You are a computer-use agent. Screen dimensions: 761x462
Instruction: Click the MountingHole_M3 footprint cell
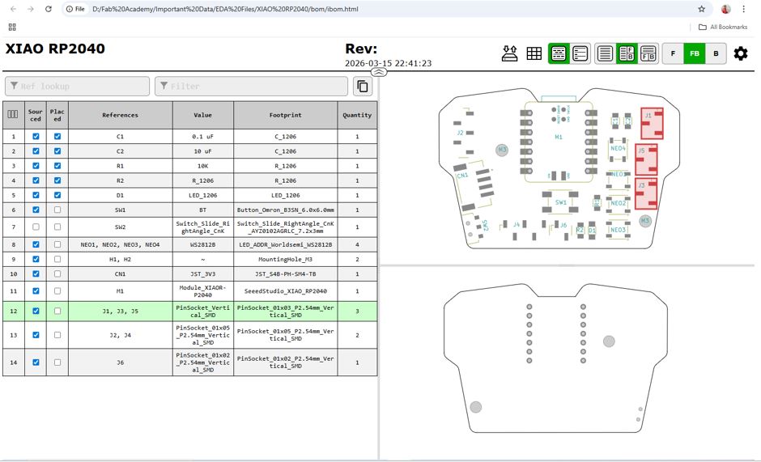(x=285, y=259)
